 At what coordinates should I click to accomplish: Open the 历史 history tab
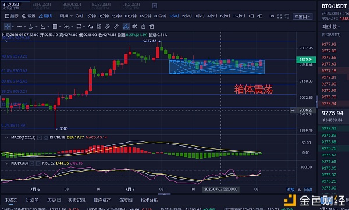[x=54, y=200]
